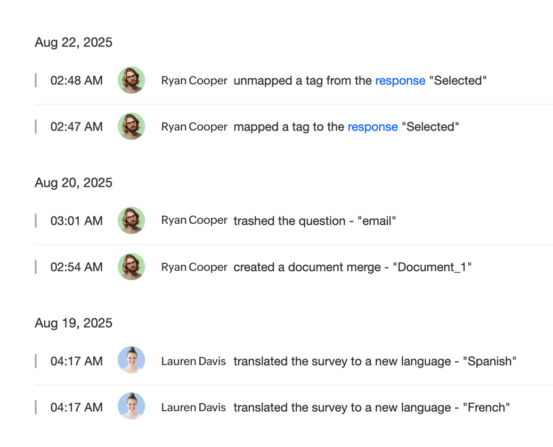Viewport: 553px width, 447px height.
Task: Click Ryan Cooper's avatar at 02:48 AM
Action: coord(131,80)
